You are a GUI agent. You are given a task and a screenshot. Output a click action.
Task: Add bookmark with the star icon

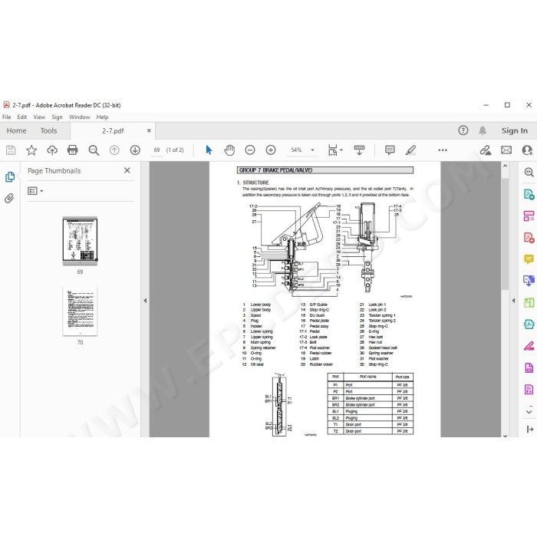pyautogui.click(x=31, y=150)
